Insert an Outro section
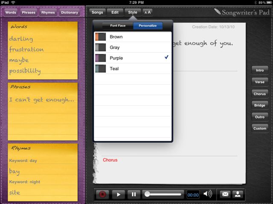This screenshot has height=204, width=273. (x=260, y=117)
